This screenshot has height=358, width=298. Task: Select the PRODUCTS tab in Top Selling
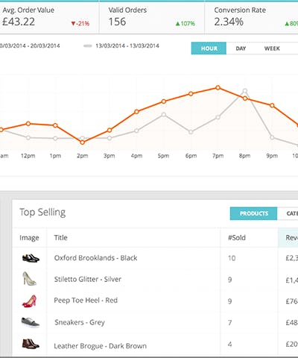(254, 213)
